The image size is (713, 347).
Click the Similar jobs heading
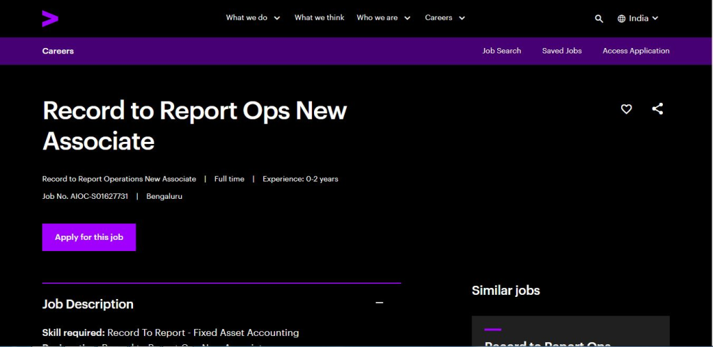tap(506, 291)
